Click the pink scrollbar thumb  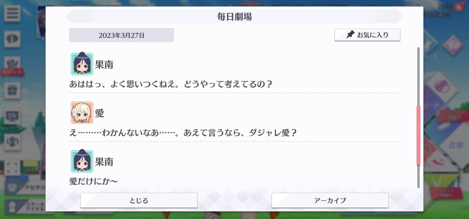418,135
